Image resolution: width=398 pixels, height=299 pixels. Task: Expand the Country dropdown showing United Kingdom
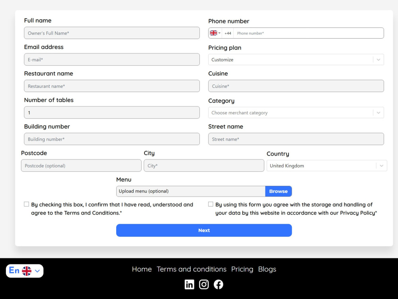(x=327, y=166)
